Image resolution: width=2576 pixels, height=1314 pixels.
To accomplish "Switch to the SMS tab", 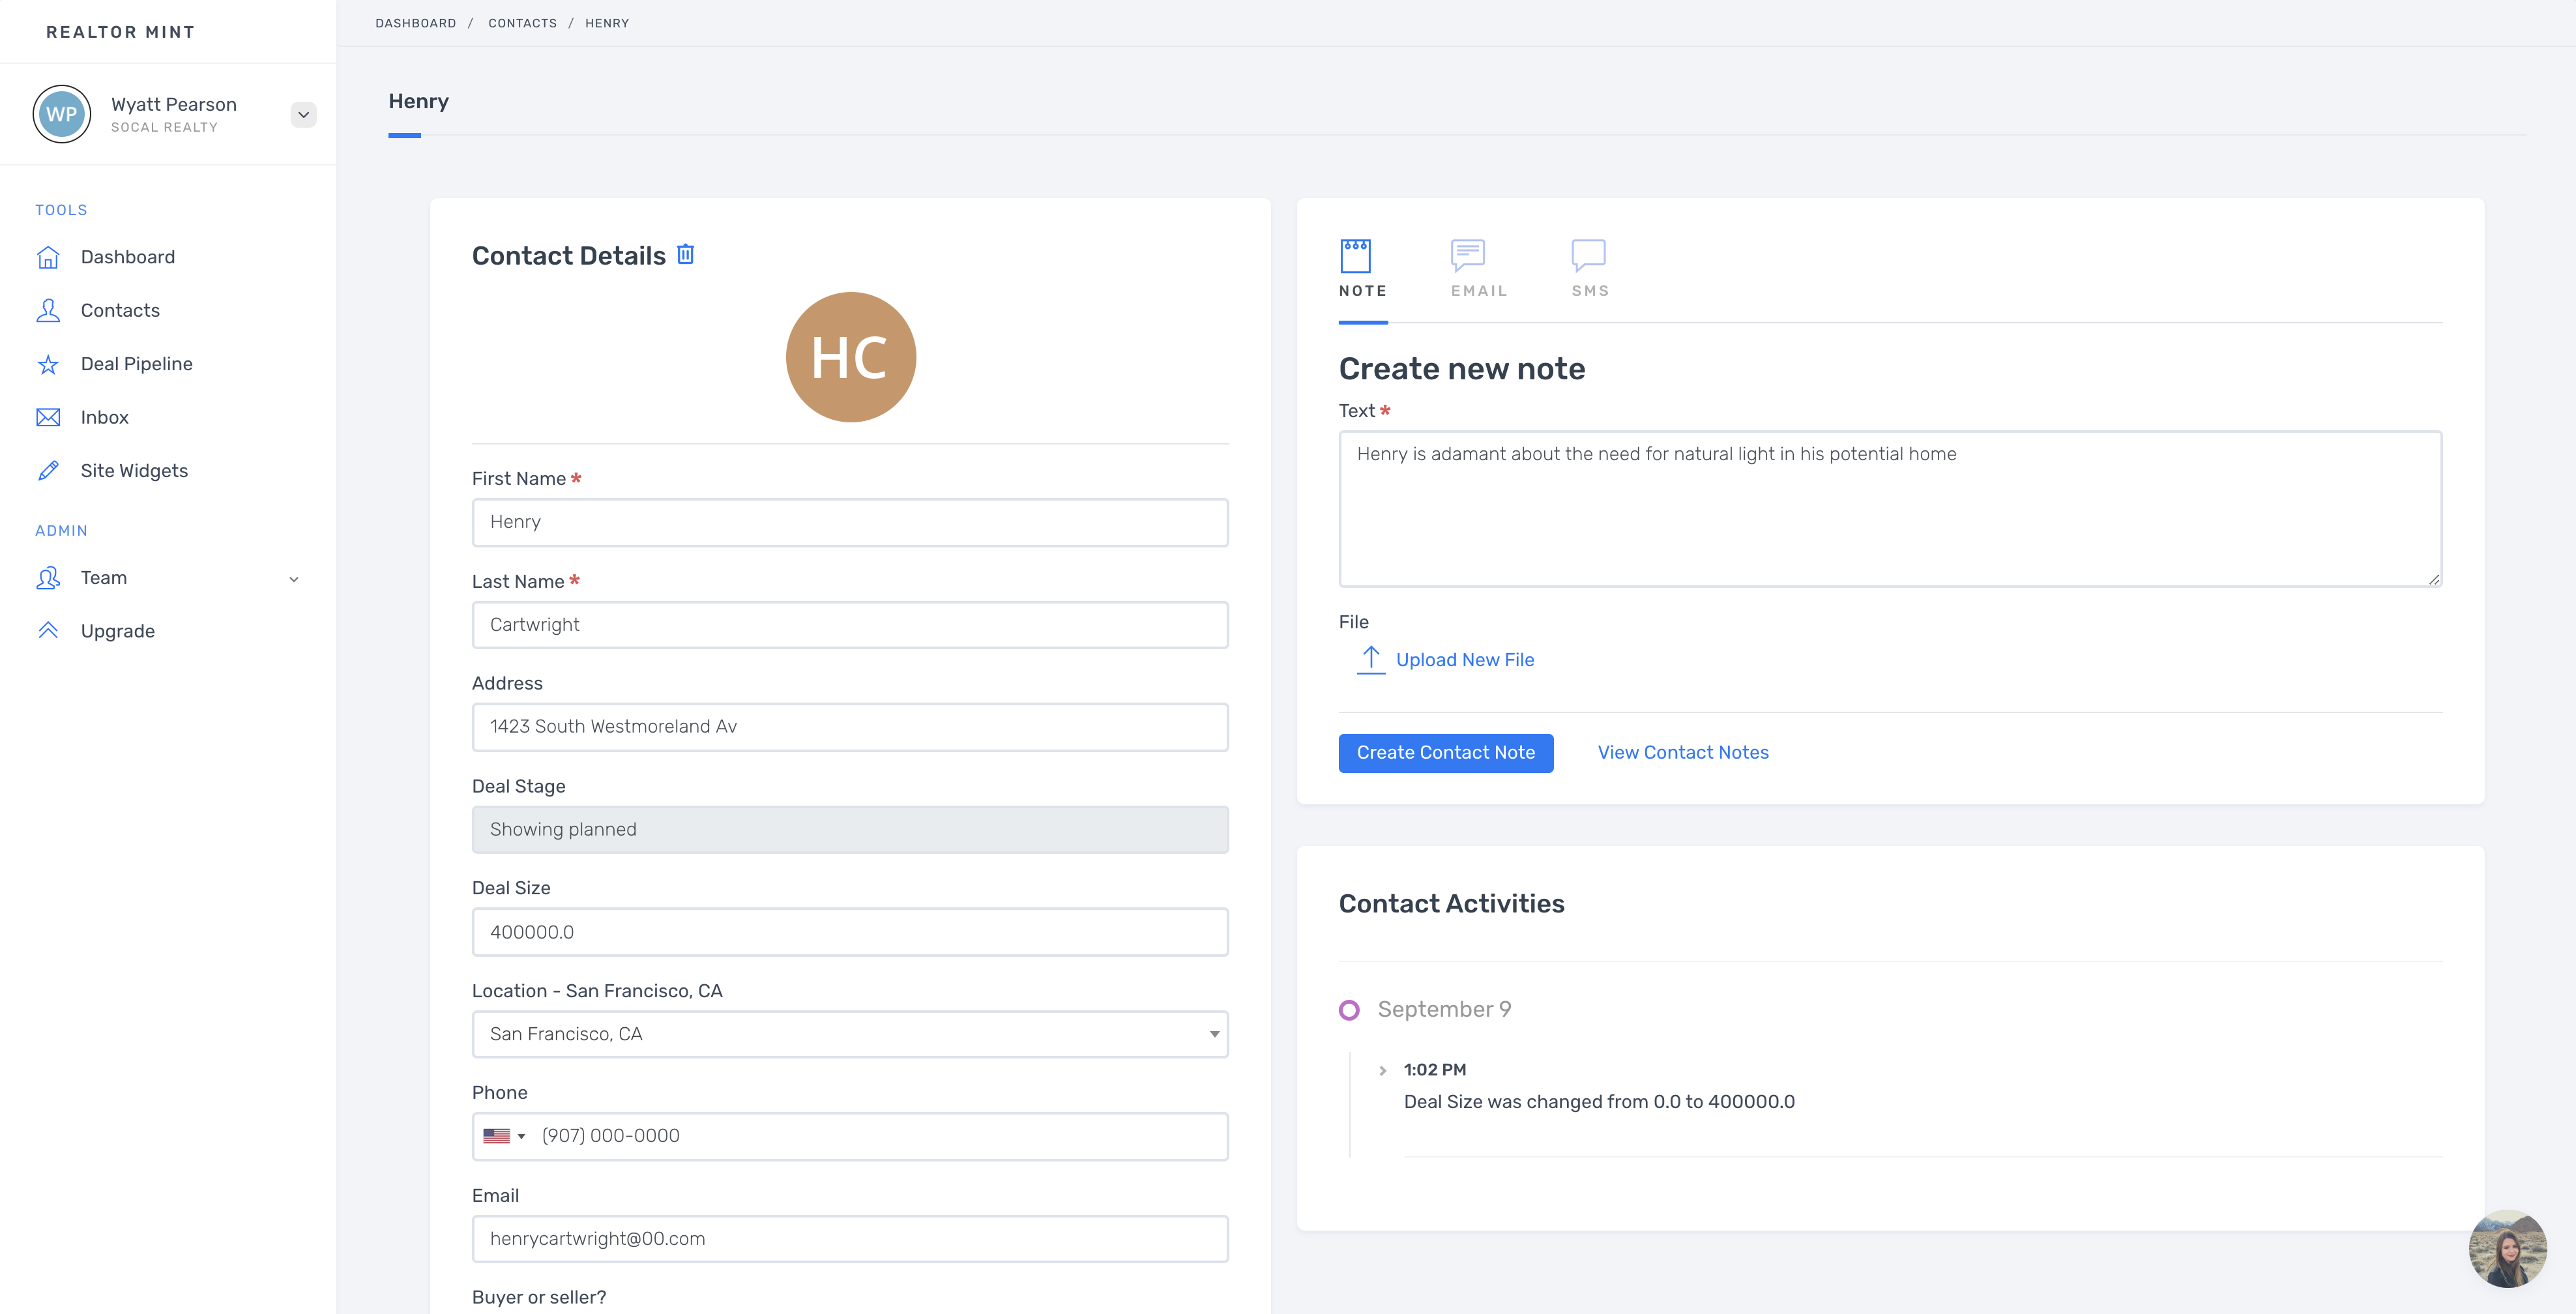I will tap(1589, 268).
